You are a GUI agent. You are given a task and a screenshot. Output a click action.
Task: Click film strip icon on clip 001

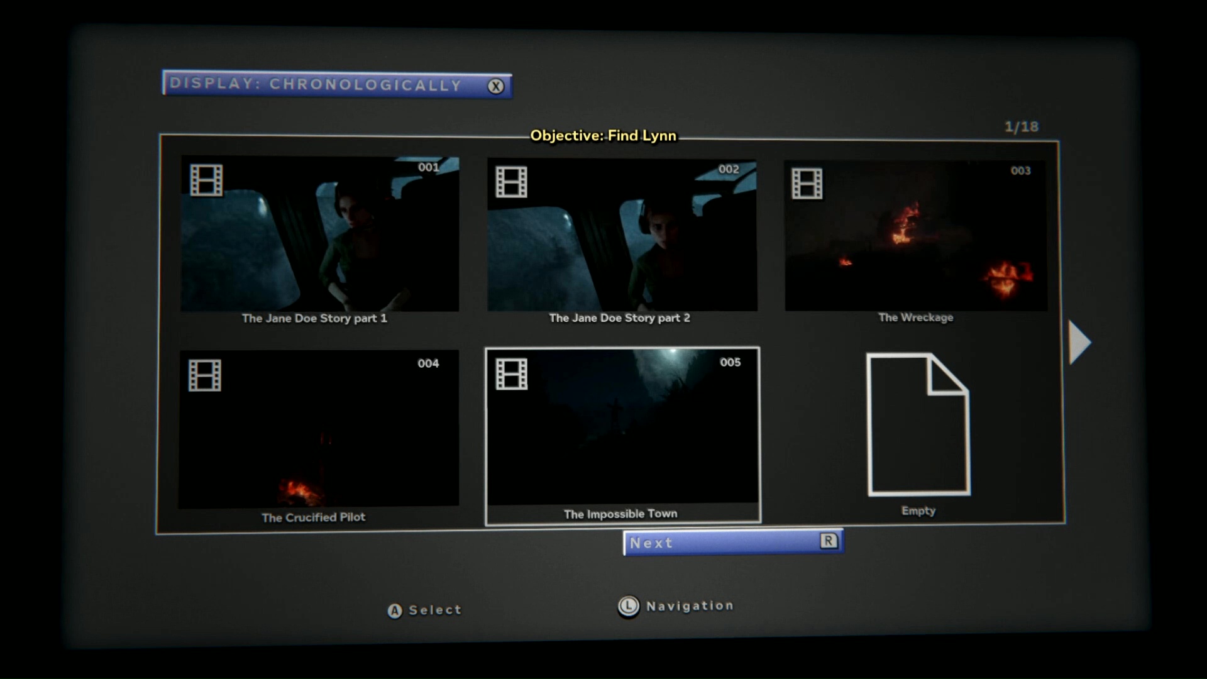pyautogui.click(x=206, y=180)
